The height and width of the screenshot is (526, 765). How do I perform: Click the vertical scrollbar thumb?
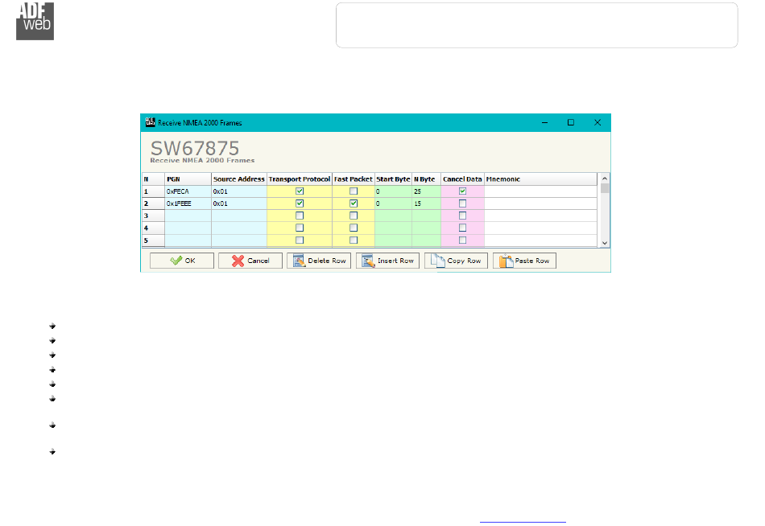pyautogui.click(x=605, y=188)
